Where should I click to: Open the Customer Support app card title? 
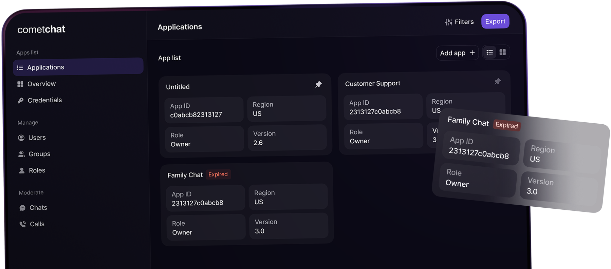[373, 84]
